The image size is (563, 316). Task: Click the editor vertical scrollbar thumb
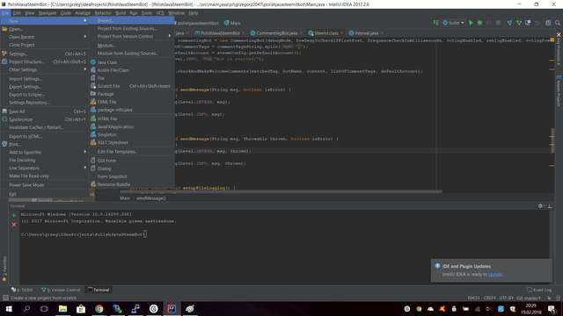click(552, 140)
